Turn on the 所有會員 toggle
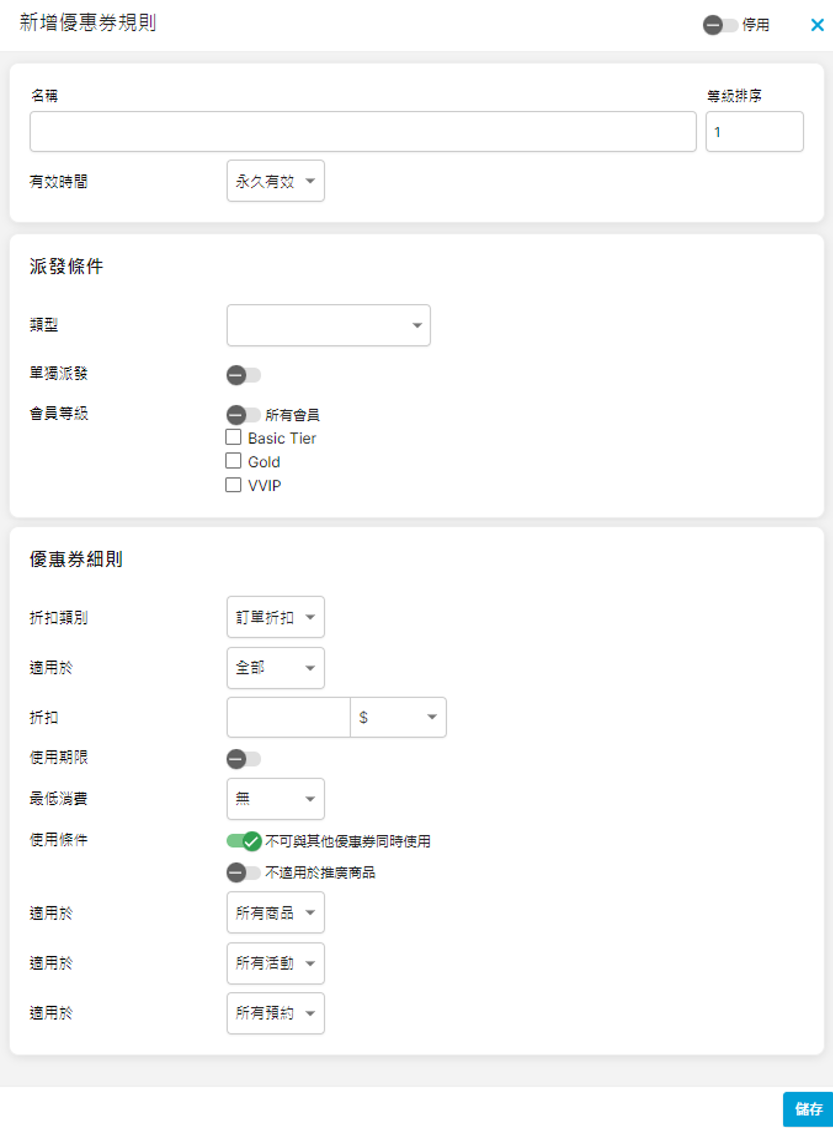The image size is (833, 1128). 244,415
